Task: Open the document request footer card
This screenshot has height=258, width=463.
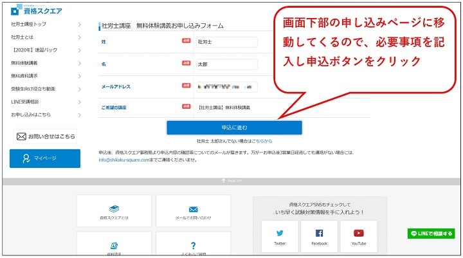Action: pyautogui.click(x=114, y=243)
